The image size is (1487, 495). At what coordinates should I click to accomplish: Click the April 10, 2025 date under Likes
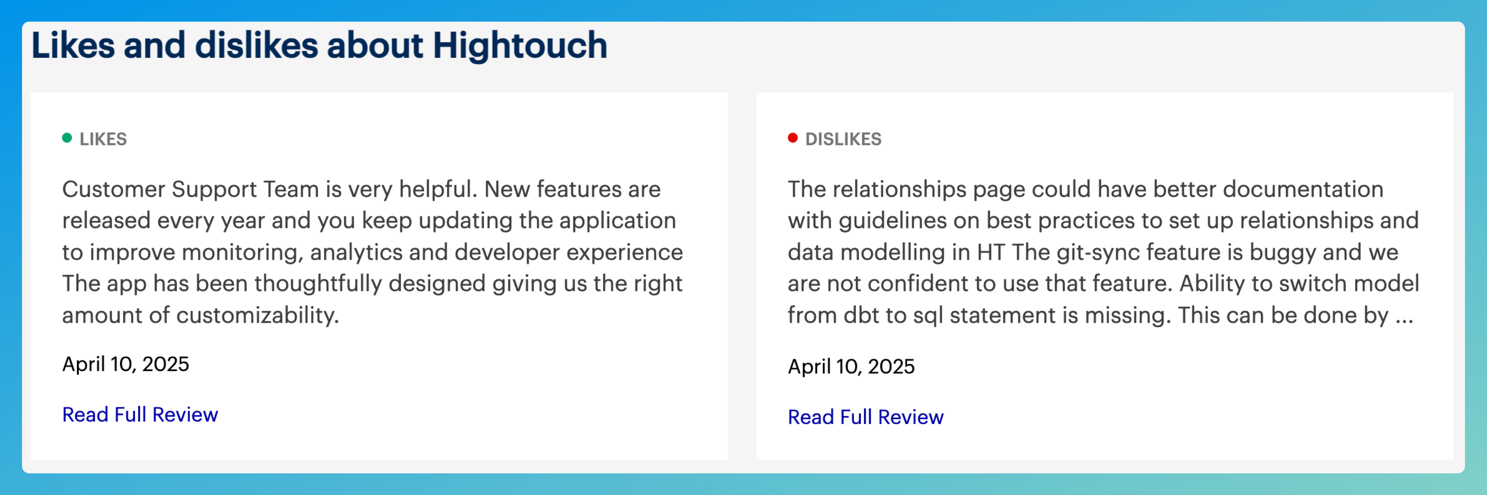(125, 364)
